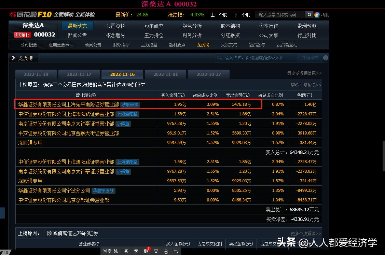
Task: Click the skin-change globe icon
Action: 317,15
